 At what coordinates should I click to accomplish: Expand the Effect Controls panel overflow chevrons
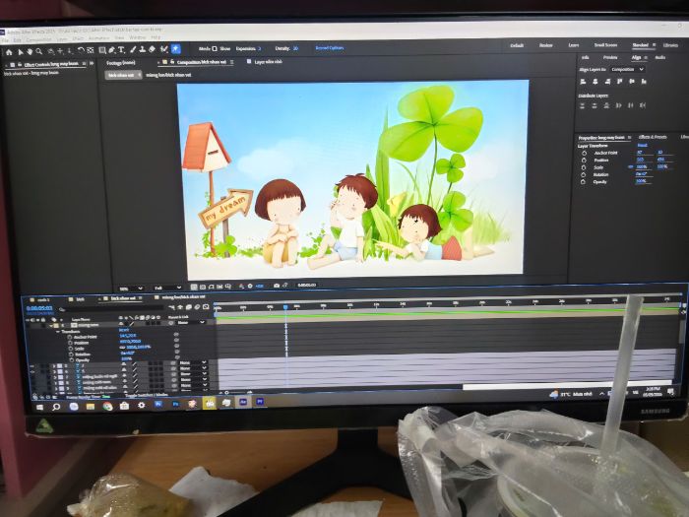click(x=92, y=63)
